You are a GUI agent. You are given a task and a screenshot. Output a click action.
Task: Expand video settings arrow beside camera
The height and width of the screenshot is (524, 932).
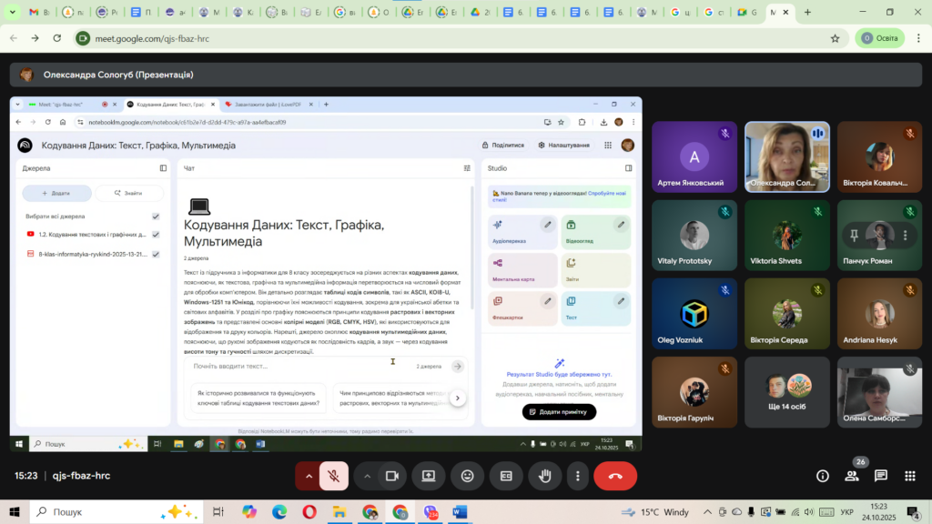[368, 476]
